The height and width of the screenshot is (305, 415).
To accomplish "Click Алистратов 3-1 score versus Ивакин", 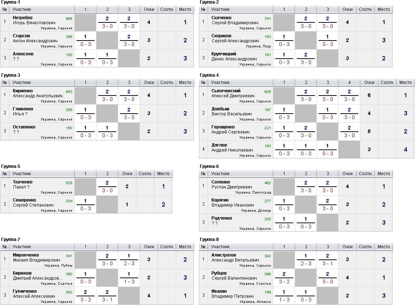I will pos(328,263).
